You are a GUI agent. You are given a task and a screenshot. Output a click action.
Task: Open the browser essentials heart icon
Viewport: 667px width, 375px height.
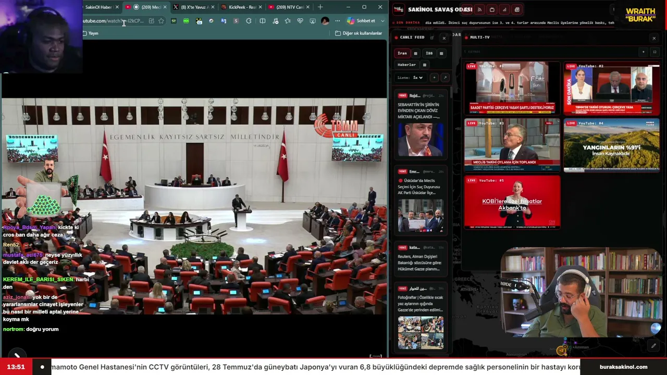(300, 21)
